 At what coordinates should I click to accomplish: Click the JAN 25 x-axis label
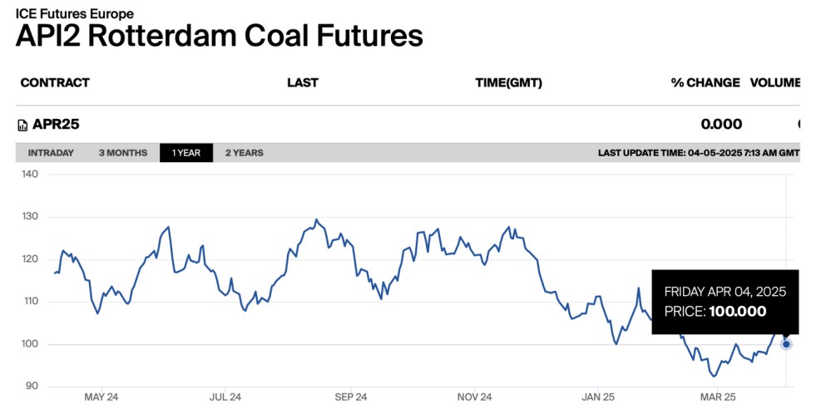pyautogui.click(x=597, y=397)
